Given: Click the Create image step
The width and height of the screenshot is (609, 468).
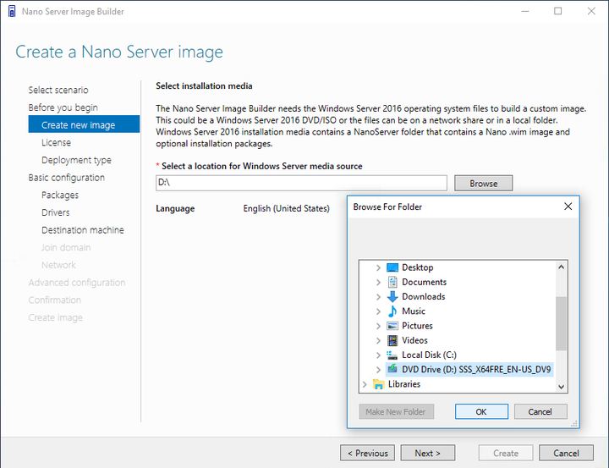Looking at the screenshot, I should pos(56,317).
